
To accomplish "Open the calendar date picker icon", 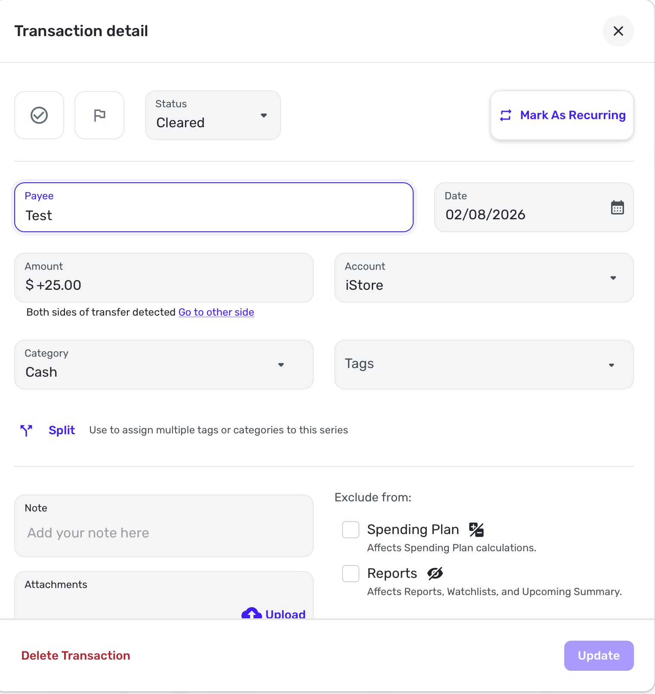I will coord(617,208).
